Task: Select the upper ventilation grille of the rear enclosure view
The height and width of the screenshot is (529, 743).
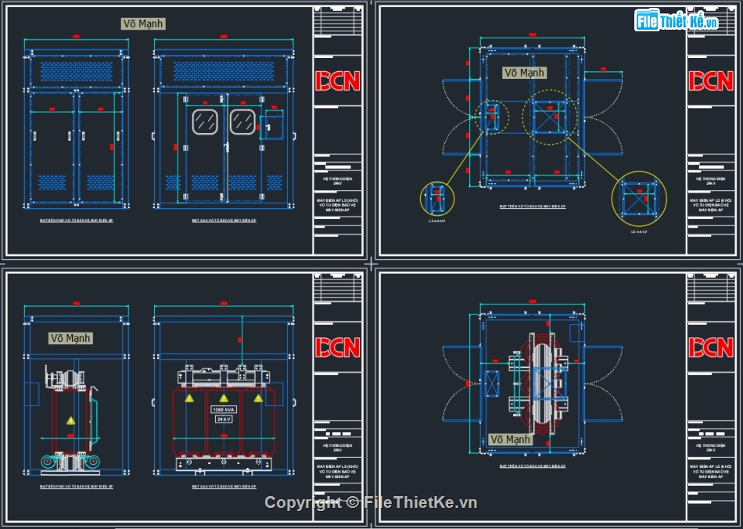Action: pos(224,71)
